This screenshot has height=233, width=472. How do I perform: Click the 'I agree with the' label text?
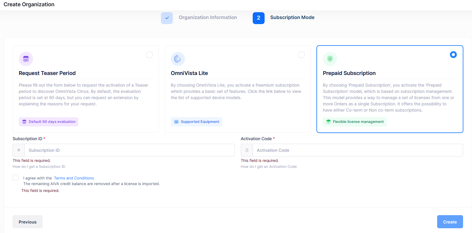(x=38, y=178)
